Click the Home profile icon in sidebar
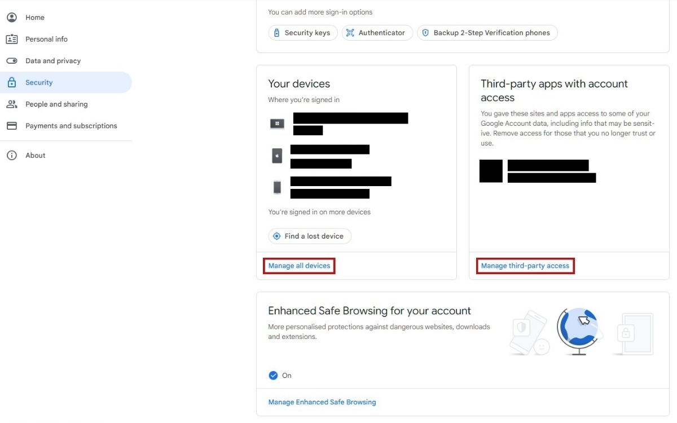Image resolution: width=677 pixels, height=423 pixels. [x=12, y=17]
